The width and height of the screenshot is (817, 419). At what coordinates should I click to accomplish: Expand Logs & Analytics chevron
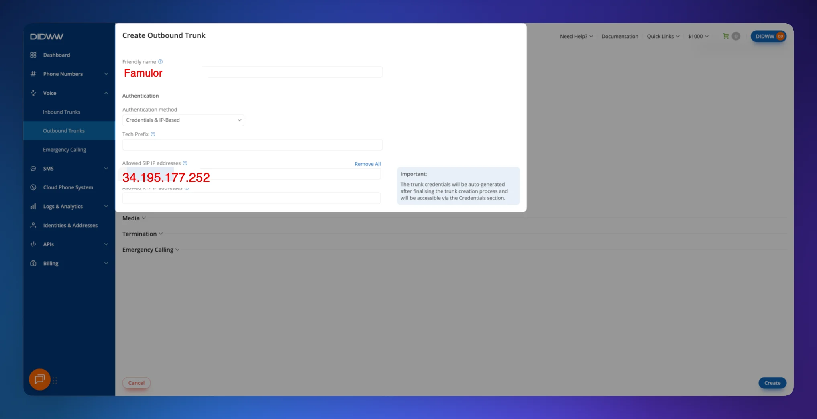[x=106, y=206]
